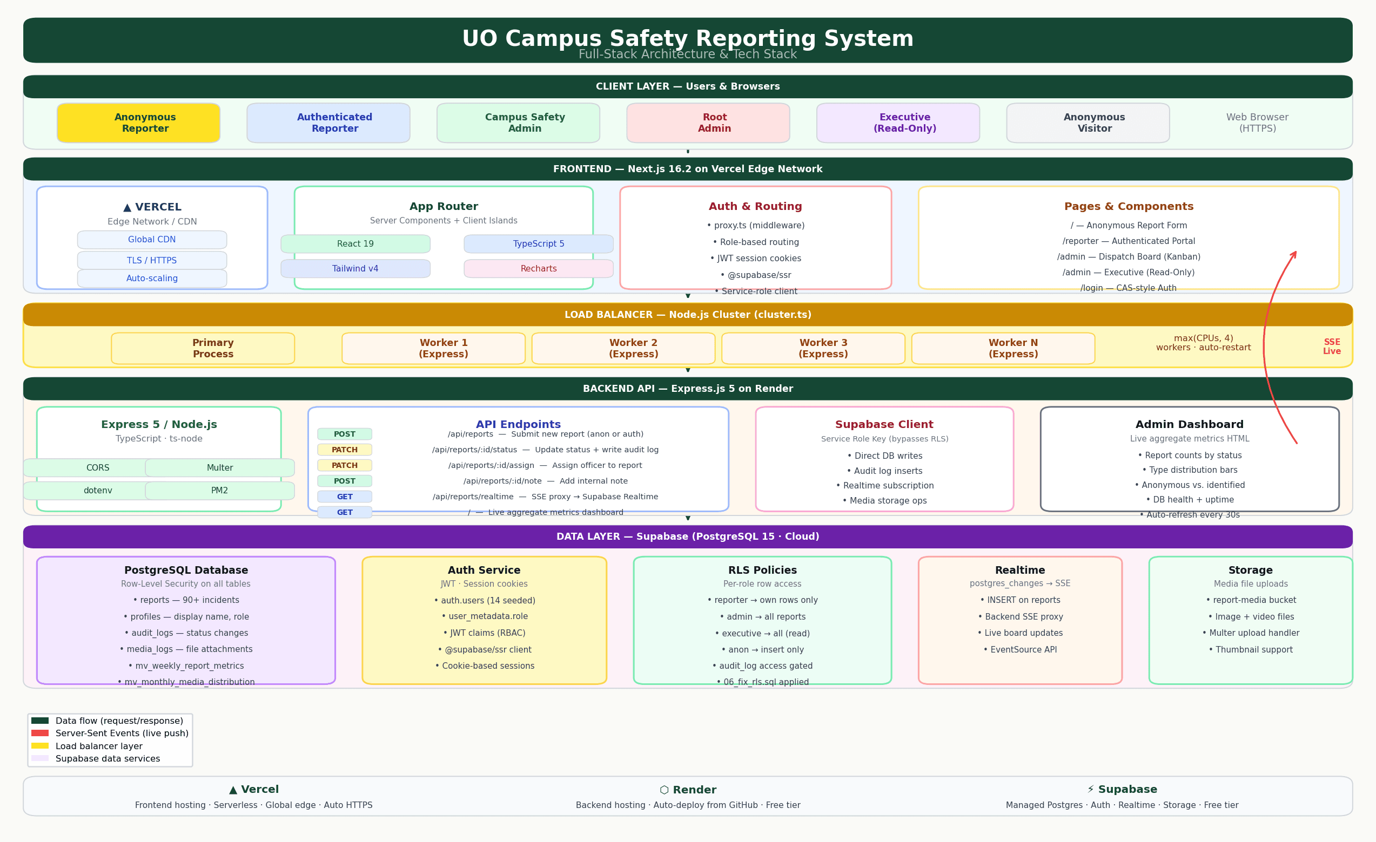Screen dimensions: 1376x842
Task: Select the Root Admin role box
Action: pyautogui.click(x=708, y=123)
